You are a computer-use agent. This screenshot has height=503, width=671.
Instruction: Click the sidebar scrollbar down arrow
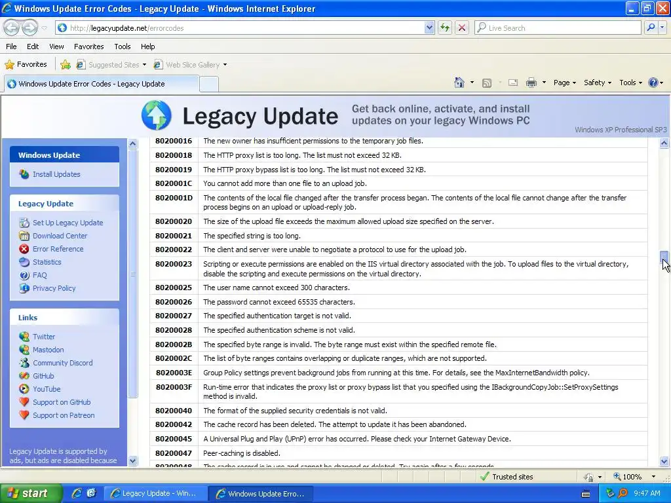(132, 460)
